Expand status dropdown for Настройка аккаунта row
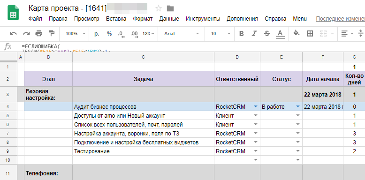 pyautogui.click(x=298, y=134)
